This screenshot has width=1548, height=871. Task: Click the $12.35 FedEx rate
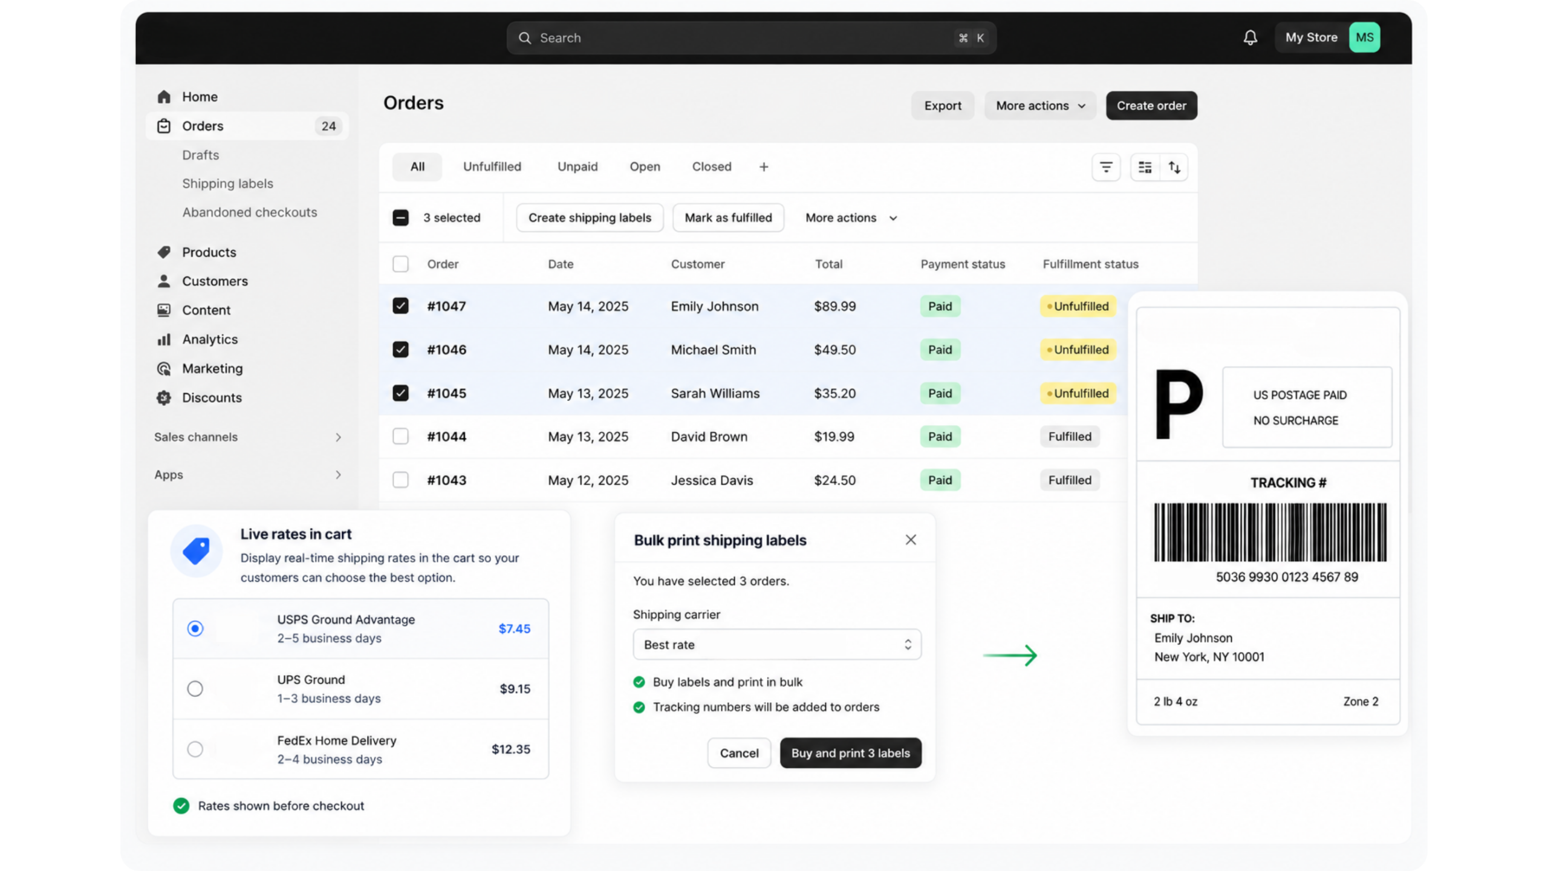[510, 749]
